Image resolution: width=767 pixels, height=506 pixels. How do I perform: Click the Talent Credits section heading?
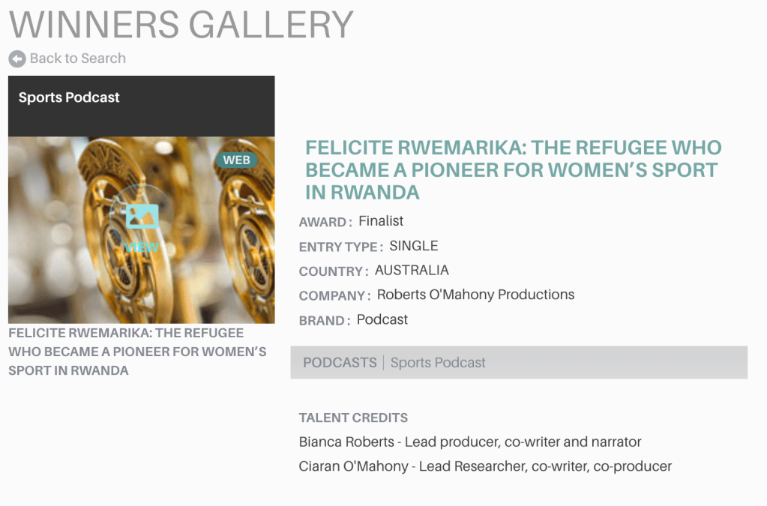(353, 418)
